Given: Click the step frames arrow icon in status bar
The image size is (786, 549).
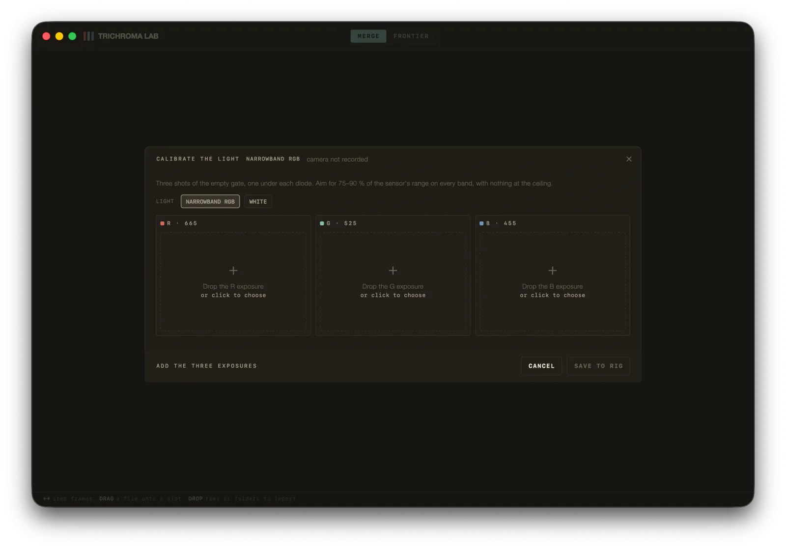Looking at the screenshot, I should (x=47, y=498).
